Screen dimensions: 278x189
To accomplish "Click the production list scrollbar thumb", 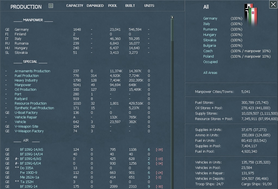I will point(172,30).
